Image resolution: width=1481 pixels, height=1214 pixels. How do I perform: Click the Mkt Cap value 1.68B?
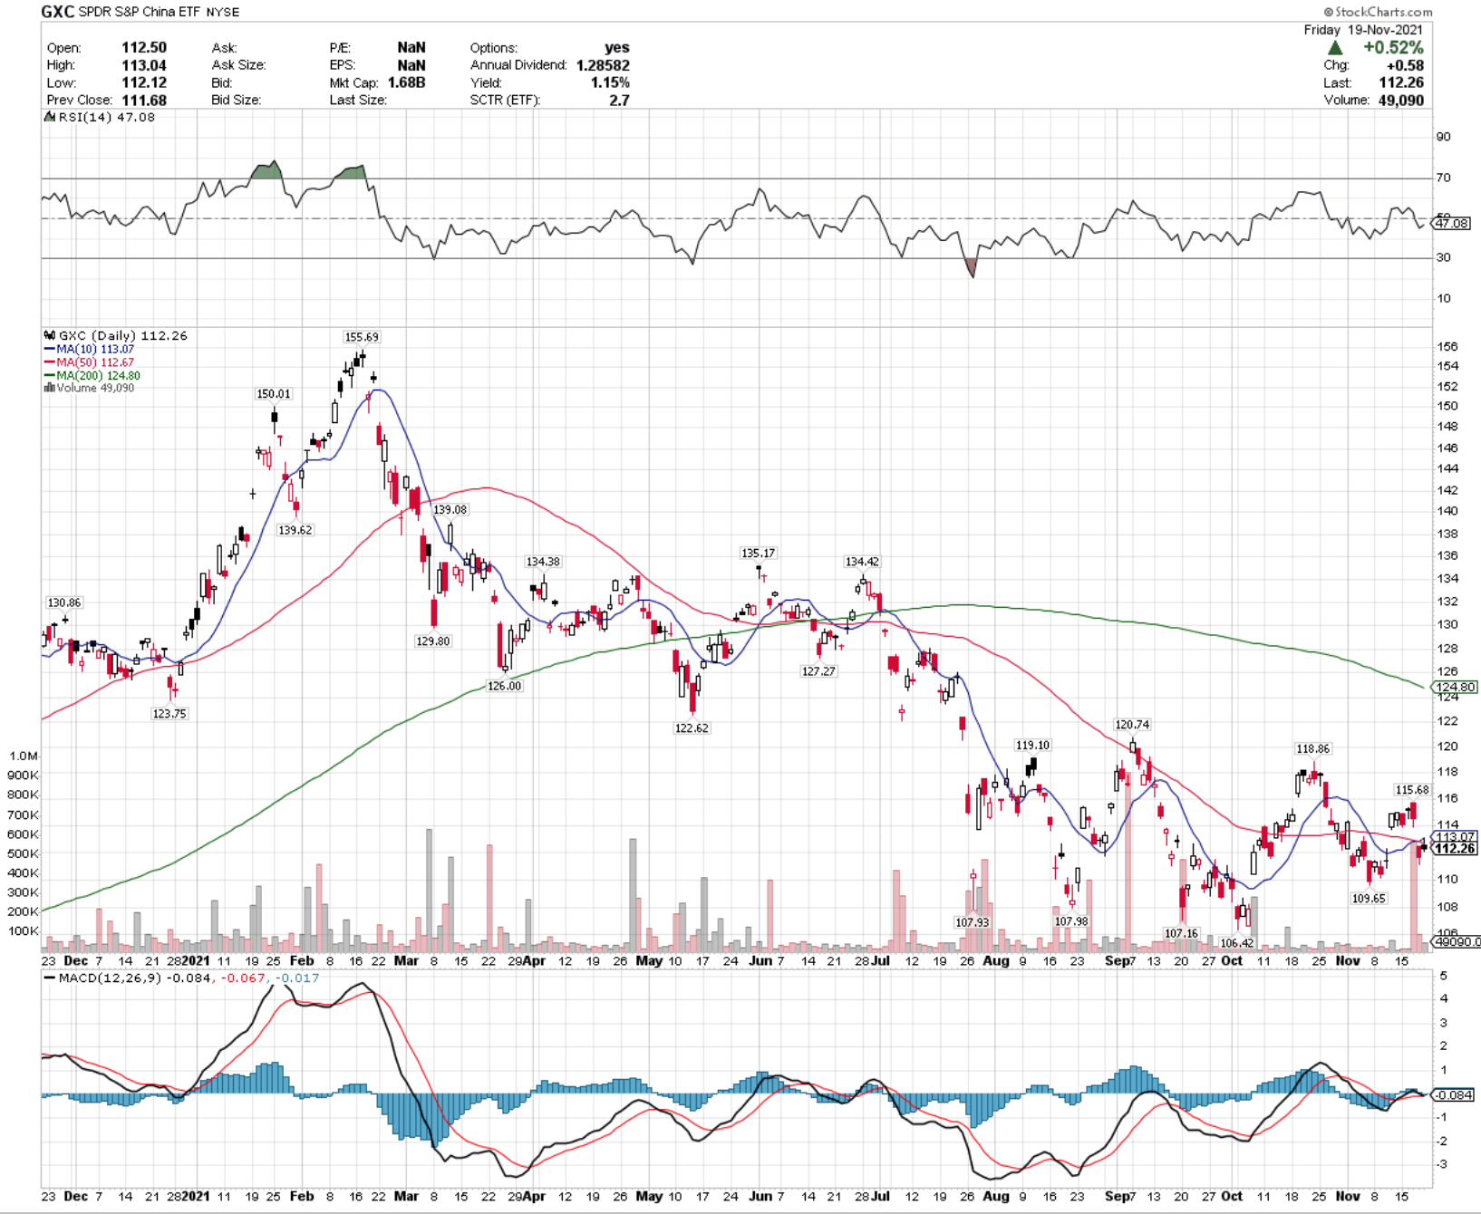(x=405, y=82)
